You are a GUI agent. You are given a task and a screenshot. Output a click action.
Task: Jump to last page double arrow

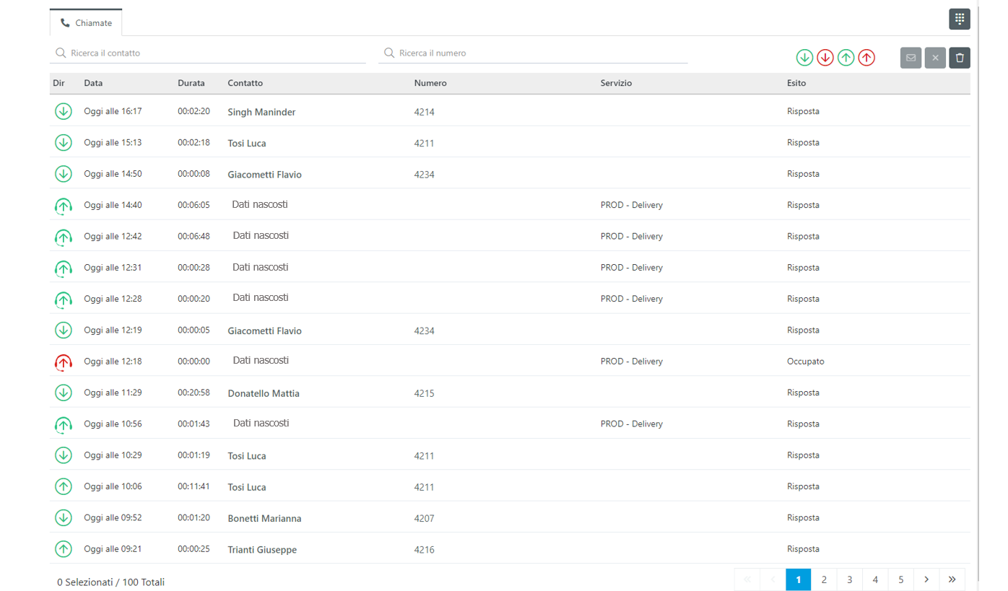coord(952,579)
